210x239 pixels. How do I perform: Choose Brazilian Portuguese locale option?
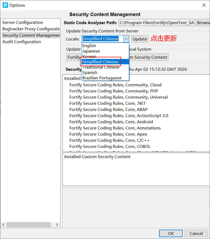coord(105,78)
